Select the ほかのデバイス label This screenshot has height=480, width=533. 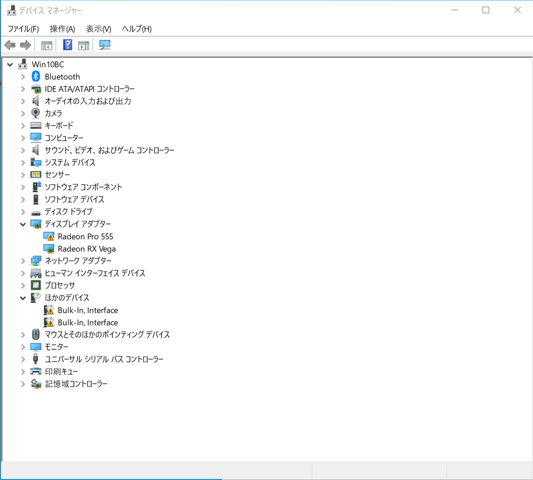tap(67, 298)
